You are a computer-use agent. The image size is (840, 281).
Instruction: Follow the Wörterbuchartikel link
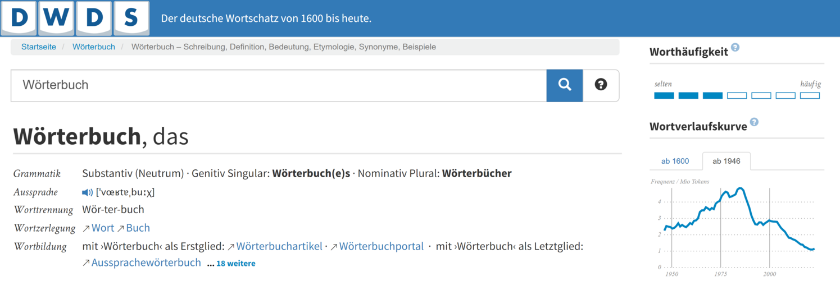point(279,246)
